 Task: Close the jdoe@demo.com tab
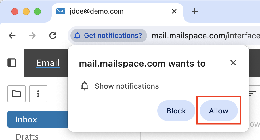click(x=174, y=11)
